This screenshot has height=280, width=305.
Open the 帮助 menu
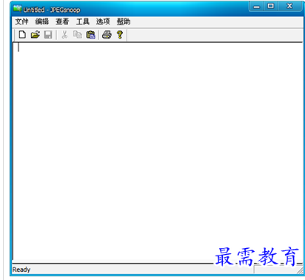pyautogui.click(x=124, y=21)
